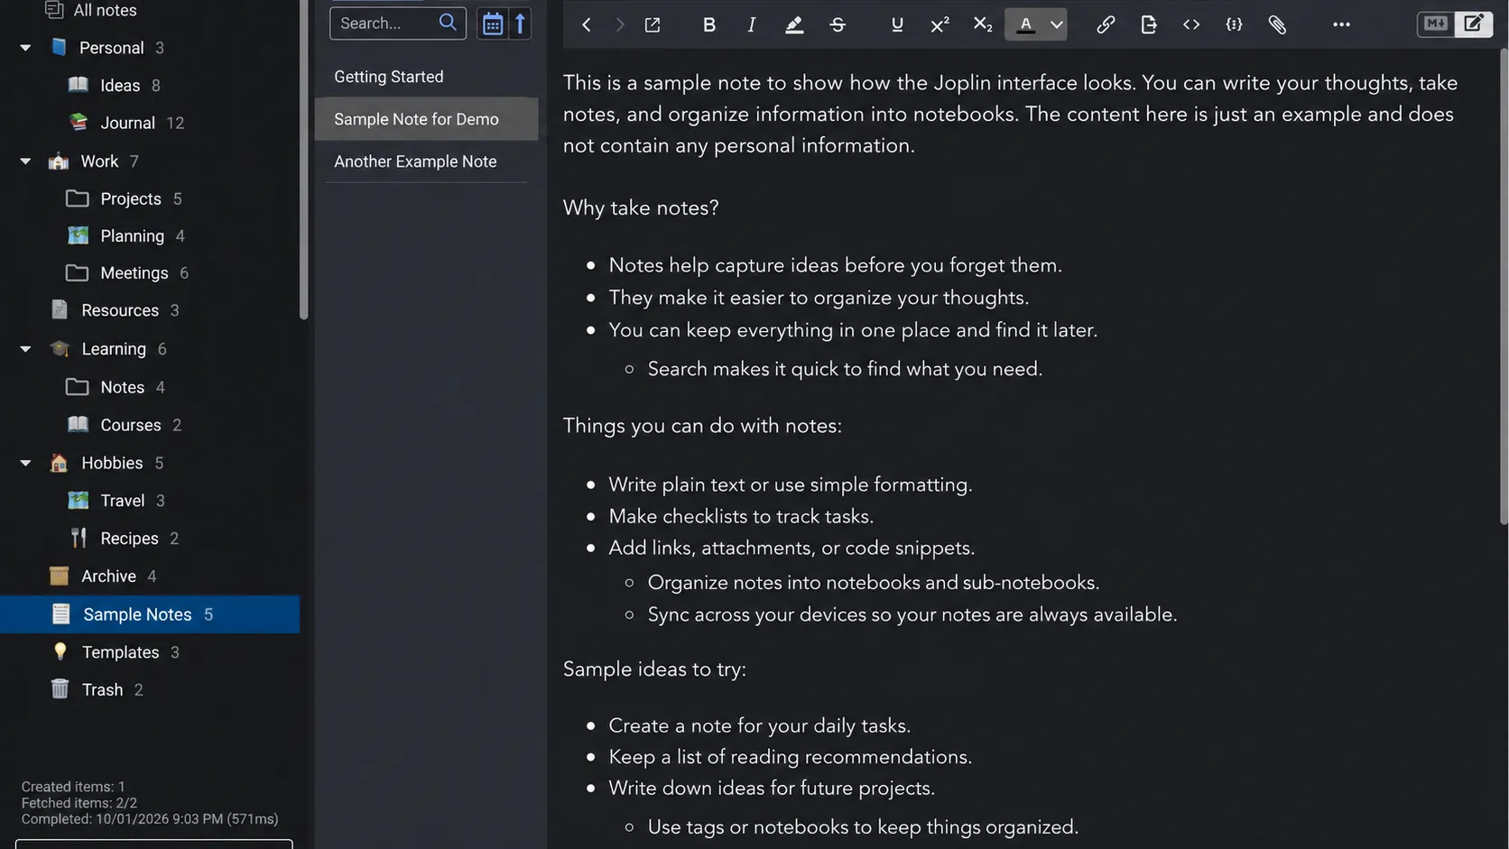
Task: Collapse the Personal notebook
Action: pos(25,48)
